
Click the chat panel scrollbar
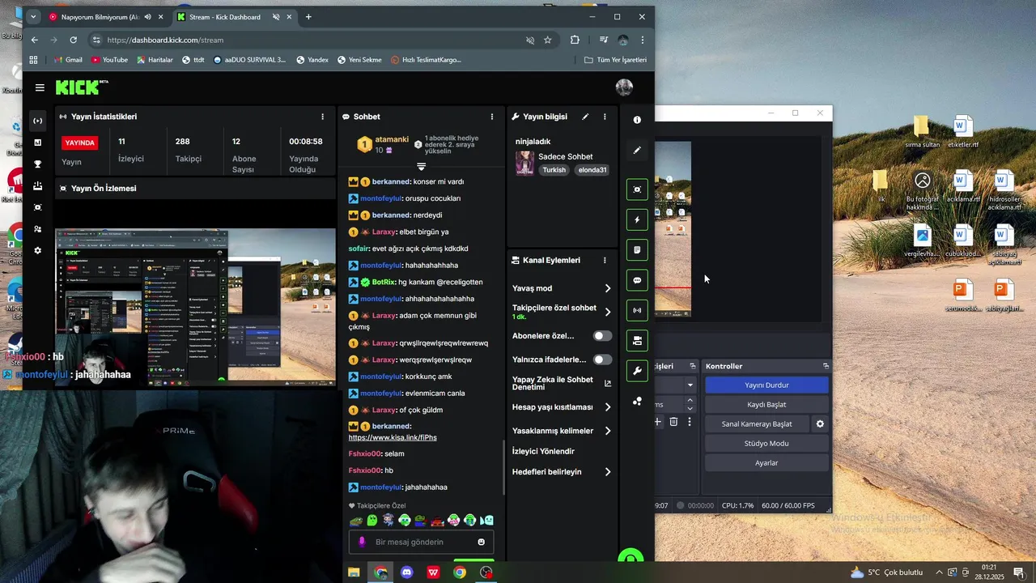[x=504, y=467]
